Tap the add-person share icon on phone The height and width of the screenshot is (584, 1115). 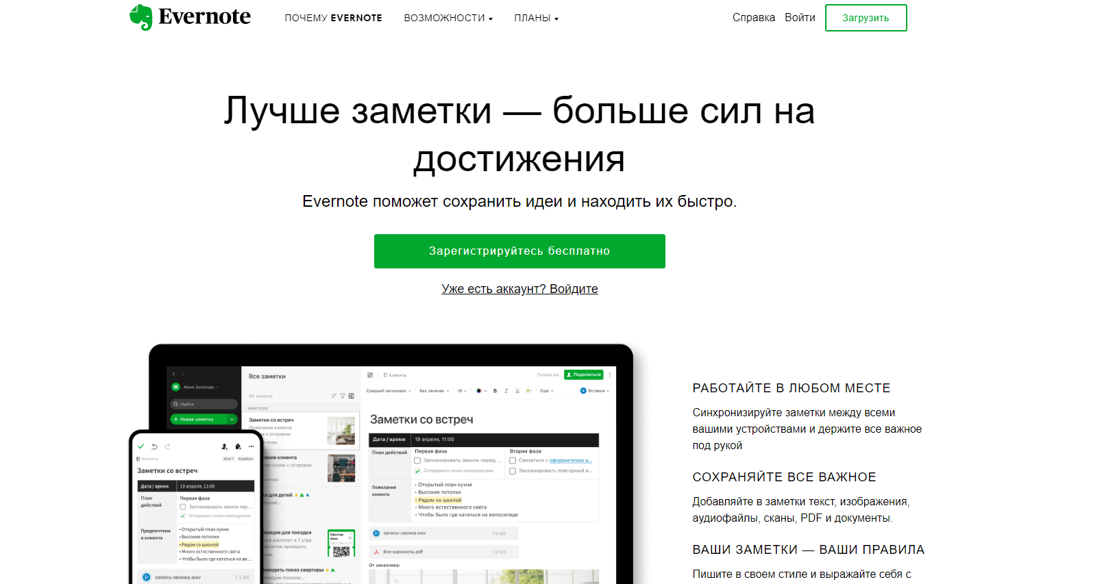click(x=224, y=446)
